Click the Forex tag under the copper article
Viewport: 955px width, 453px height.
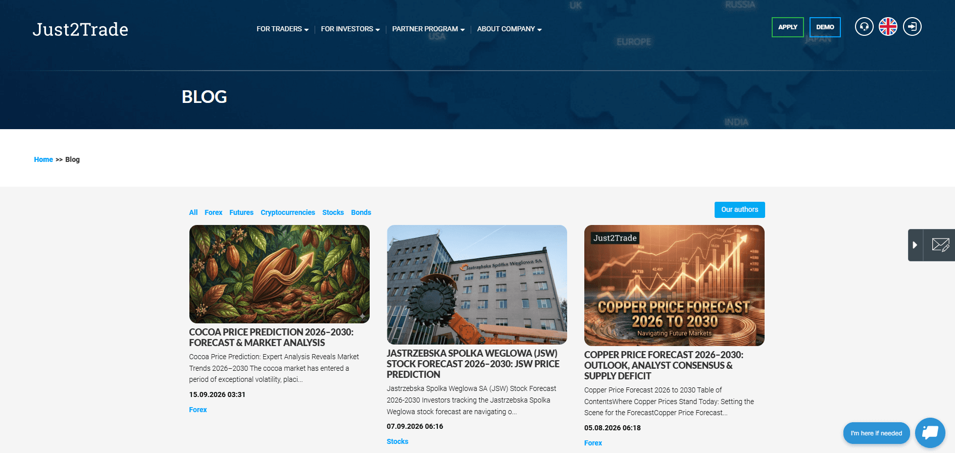[593, 443]
